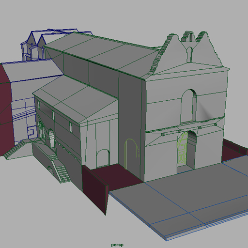Click the freestanding dark red wall panel
Image resolution: width=248 pixels, height=248 pixels.
95,189
